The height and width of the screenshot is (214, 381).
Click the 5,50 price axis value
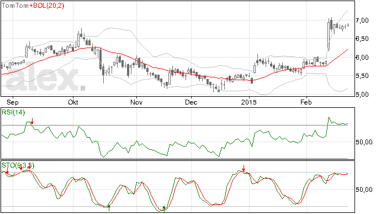click(x=362, y=76)
